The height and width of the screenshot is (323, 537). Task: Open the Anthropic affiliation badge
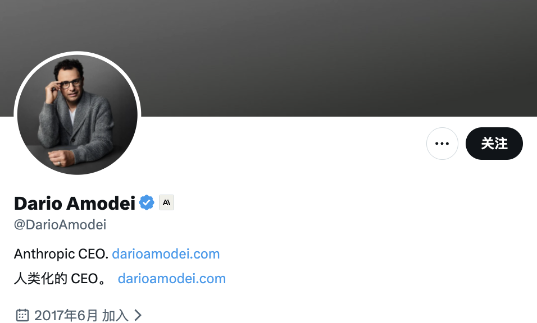click(166, 202)
